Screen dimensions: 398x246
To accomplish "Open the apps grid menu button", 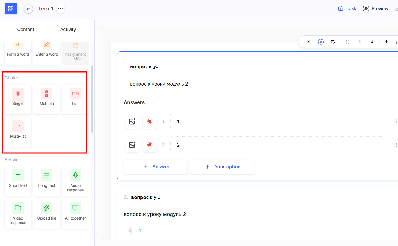I will point(11,9).
